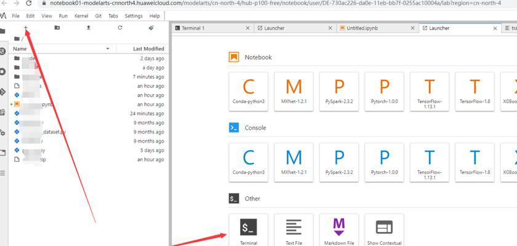Open the View menu
Image resolution: width=517 pixels, height=246 pixels.
pos(47,16)
